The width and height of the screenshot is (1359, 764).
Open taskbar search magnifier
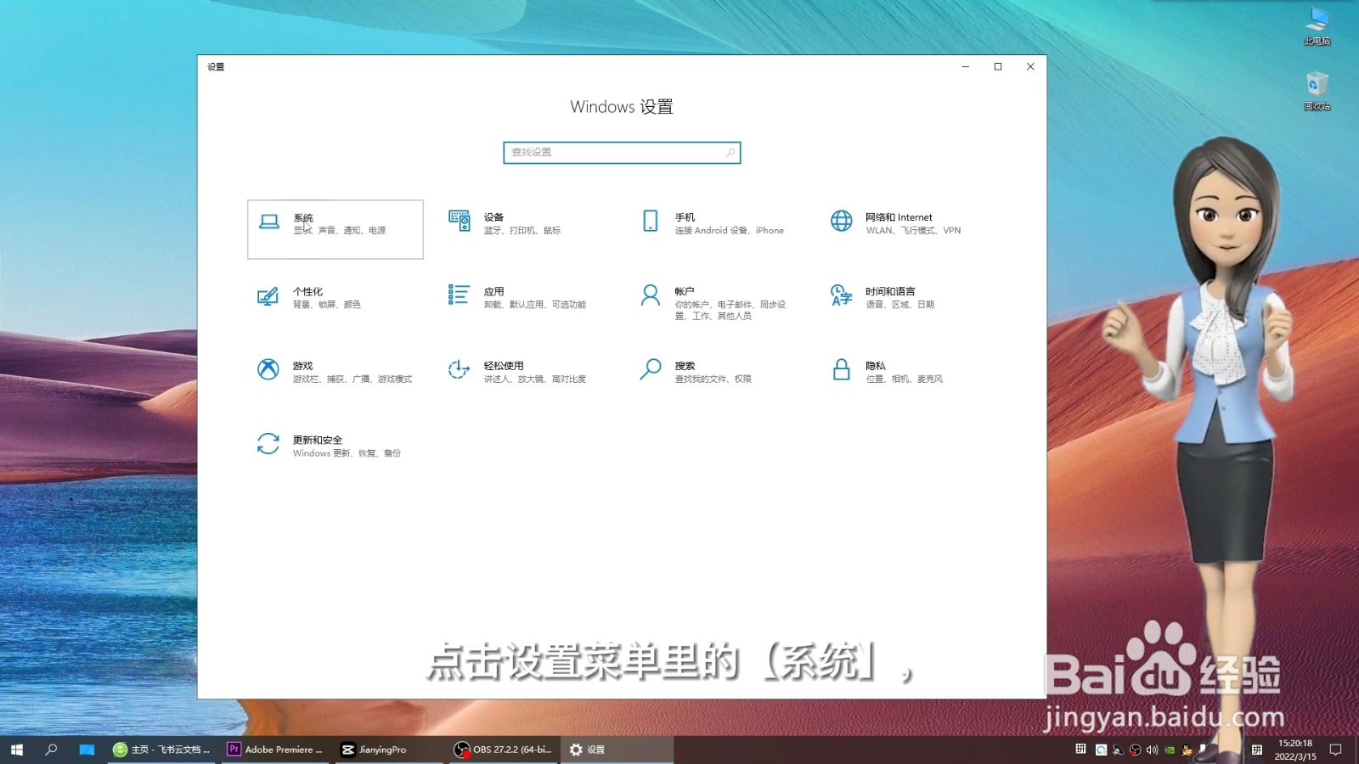pyautogui.click(x=51, y=750)
